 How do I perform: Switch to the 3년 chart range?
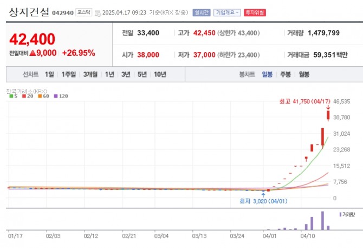(x=126, y=74)
